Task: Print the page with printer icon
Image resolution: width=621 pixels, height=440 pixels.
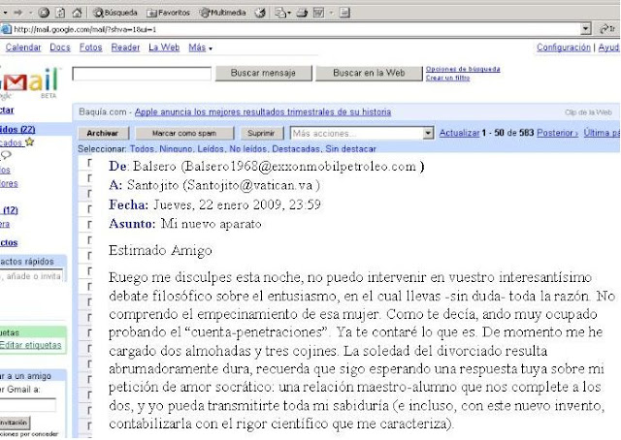Action: (302, 13)
